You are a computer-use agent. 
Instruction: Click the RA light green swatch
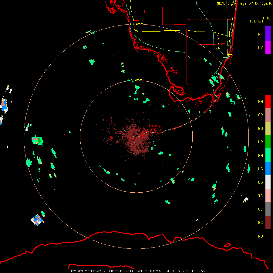point(268,155)
